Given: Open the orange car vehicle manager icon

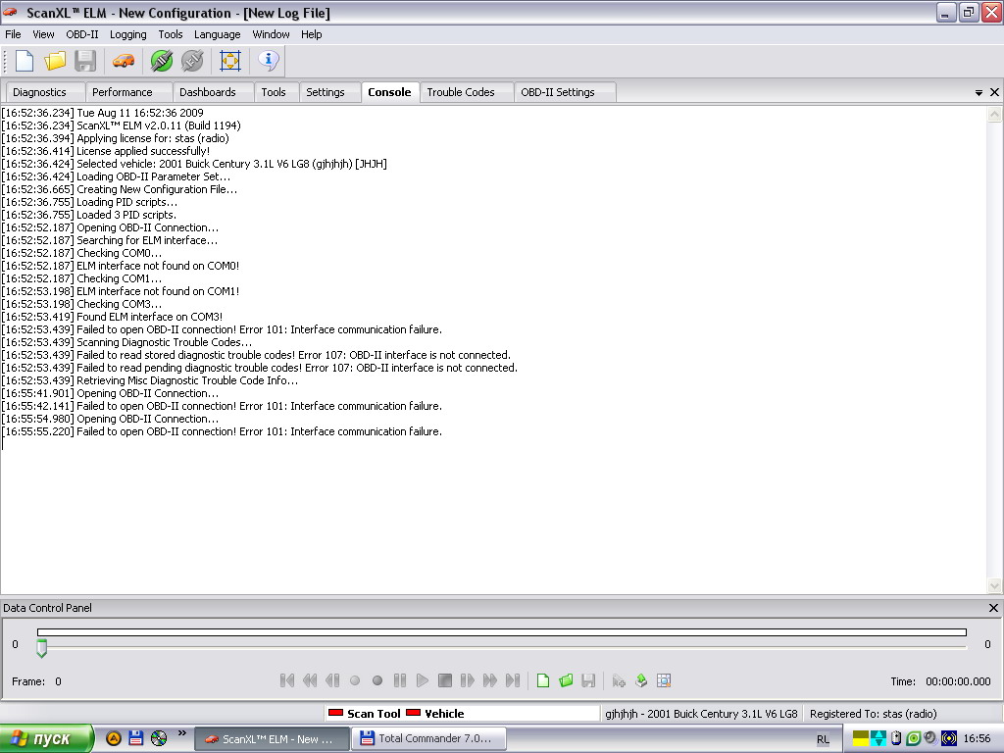Looking at the screenshot, I should click(124, 61).
